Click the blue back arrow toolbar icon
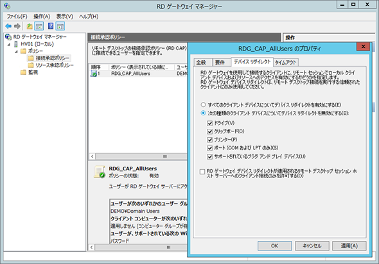The image size is (379, 264). click(x=8, y=26)
